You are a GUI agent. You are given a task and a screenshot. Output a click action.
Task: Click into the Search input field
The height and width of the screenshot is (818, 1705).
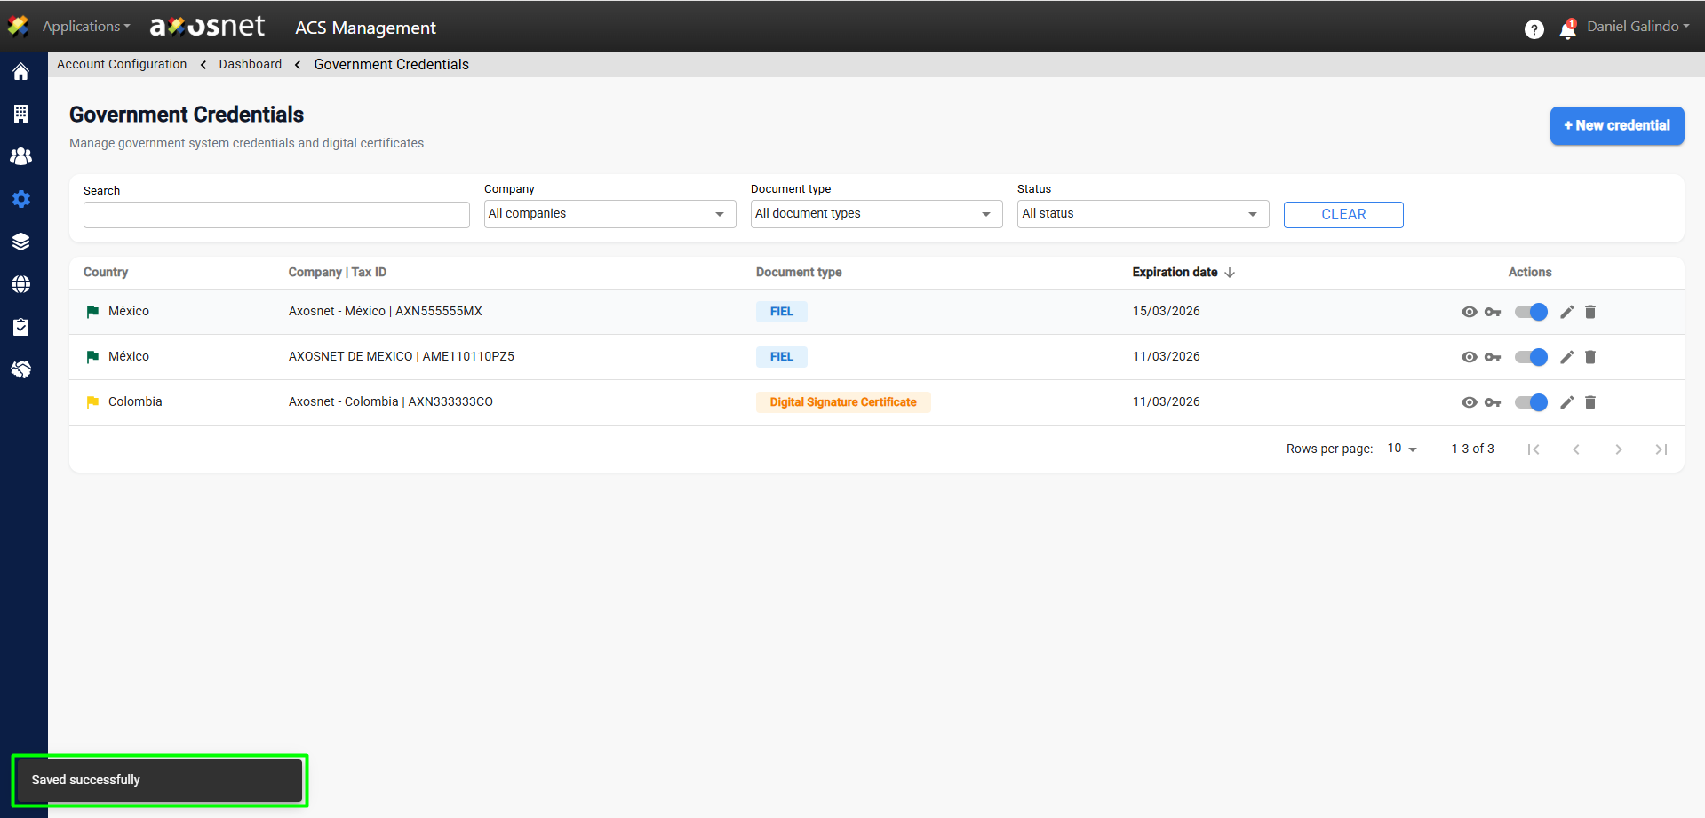(x=276, y=215)
